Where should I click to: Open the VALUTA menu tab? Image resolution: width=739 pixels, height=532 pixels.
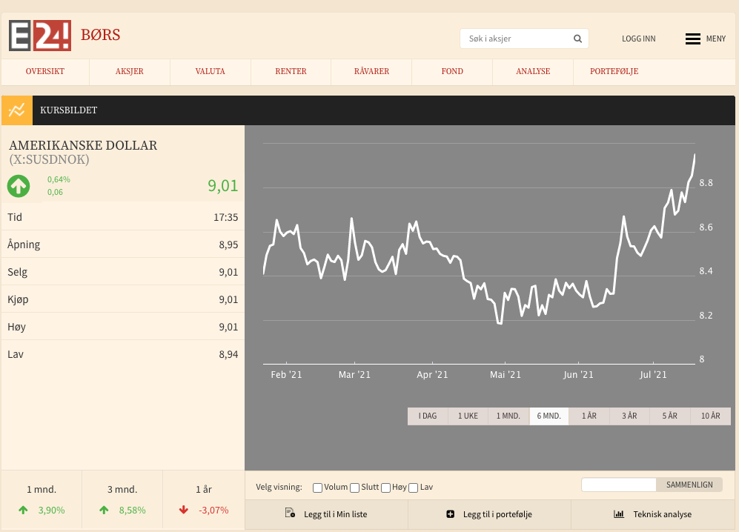point(211,72)
